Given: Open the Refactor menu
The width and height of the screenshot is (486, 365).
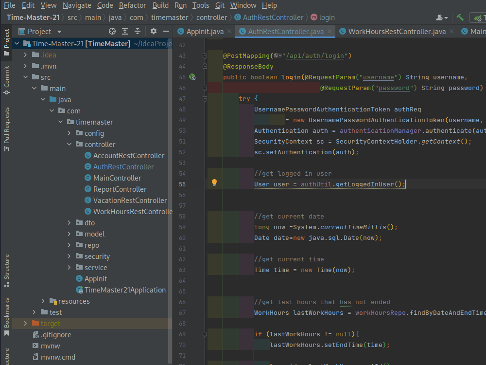Looking at the screenshot, I should pos(132,5).
